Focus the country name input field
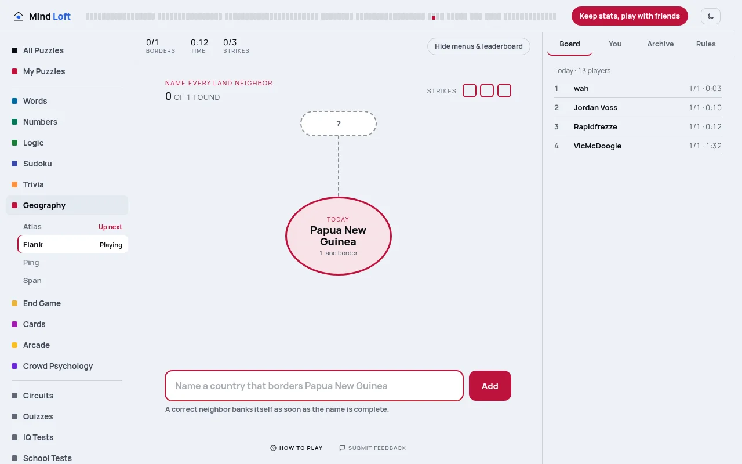Image resolution: width=742 pixels, height=464 pixels. tap(314, 386)
